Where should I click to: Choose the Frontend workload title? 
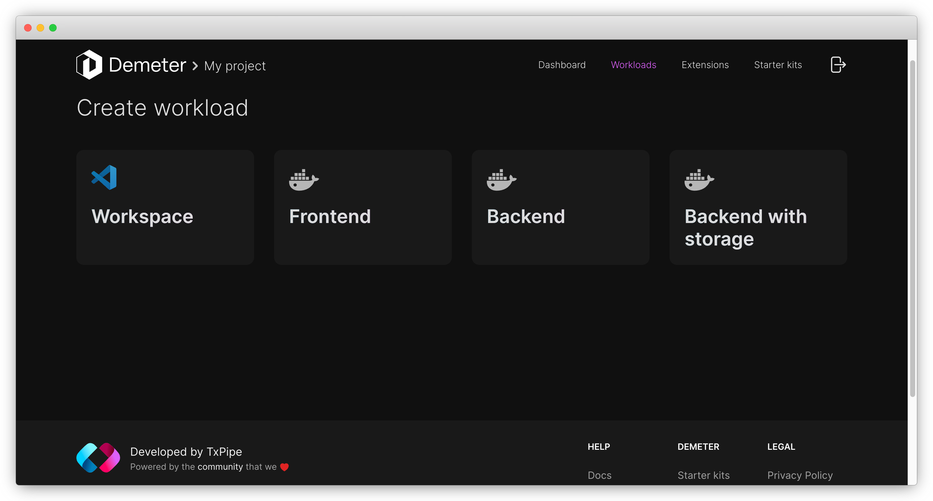pos(330,216)
